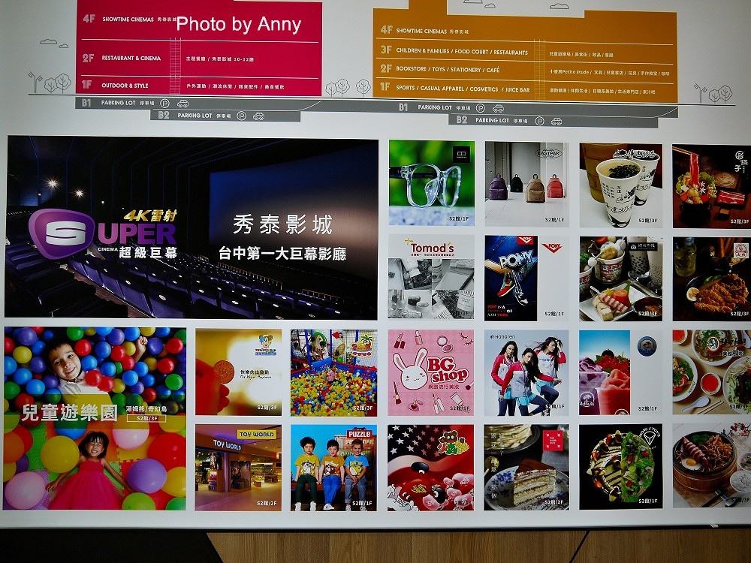The width and height of the screenshot is (751, 563).
Task: Open the hotpot with meat slices tile
Action: pyautogui.click(x=711, y=186)
